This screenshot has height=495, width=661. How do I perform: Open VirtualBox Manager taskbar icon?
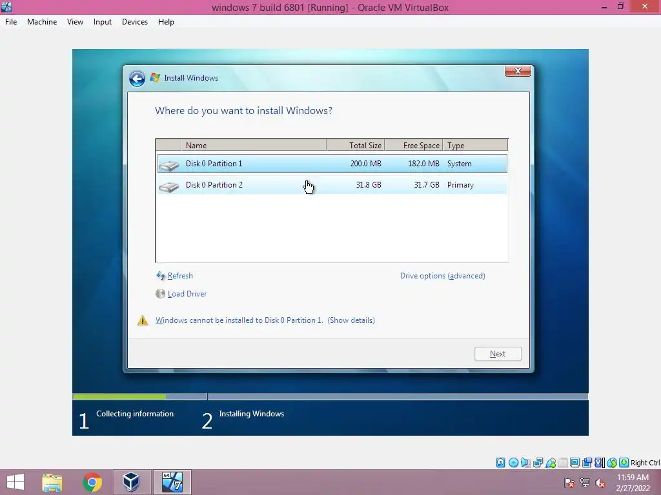[132, 482]
